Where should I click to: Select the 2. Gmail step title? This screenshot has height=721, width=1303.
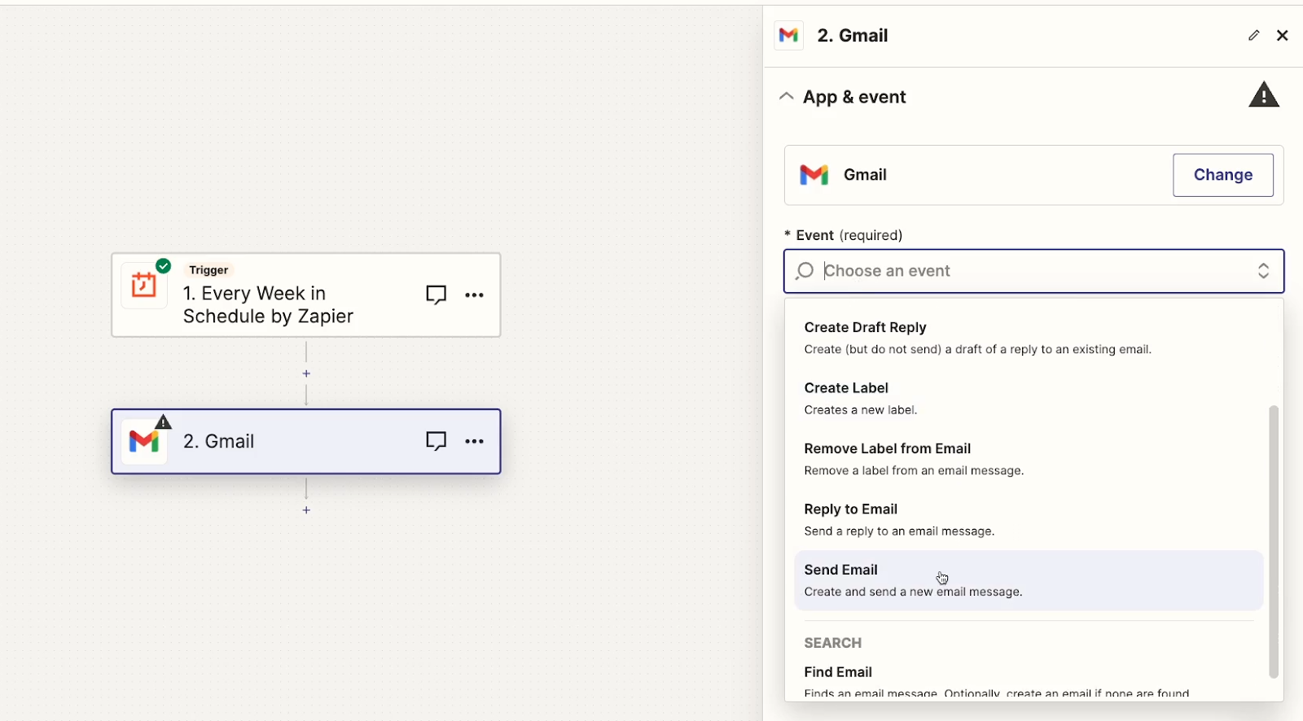pyautogui.click(x=218, y=442)
